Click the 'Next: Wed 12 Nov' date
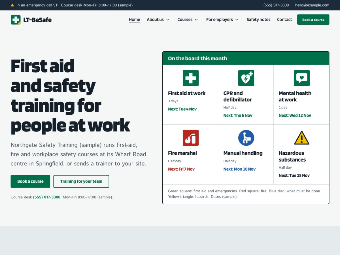The image size is (340, 255). (295, 115)
